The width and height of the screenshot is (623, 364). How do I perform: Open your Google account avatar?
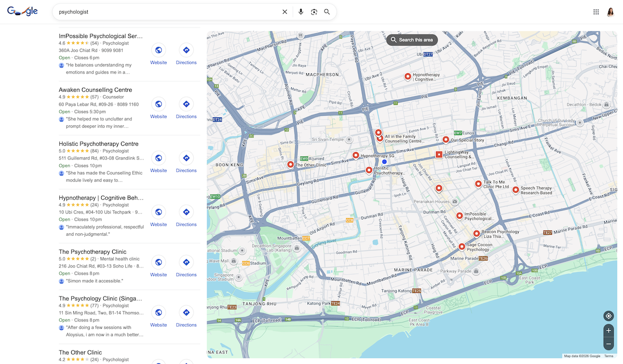[x=611, y=11]
